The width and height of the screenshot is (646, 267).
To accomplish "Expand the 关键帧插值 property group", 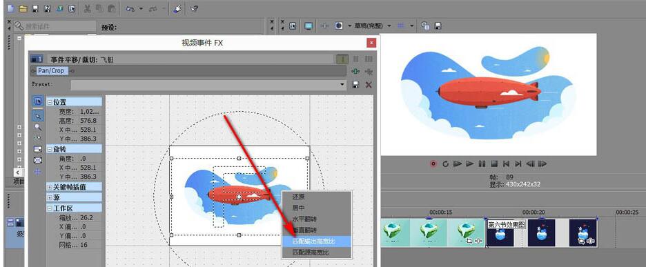I will (x=50, y=187).
